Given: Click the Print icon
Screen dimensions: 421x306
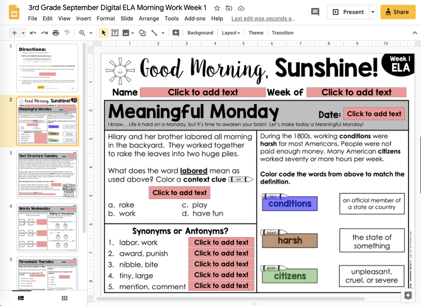Looking at the screenshot, I should (53, 33).
